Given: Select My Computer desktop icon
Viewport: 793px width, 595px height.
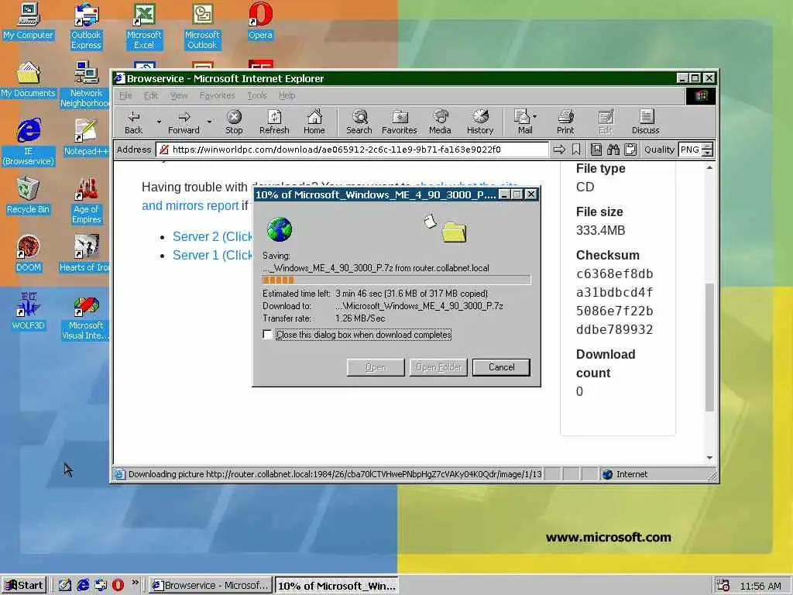Looking at the screenshot, I should click(29, 21).
